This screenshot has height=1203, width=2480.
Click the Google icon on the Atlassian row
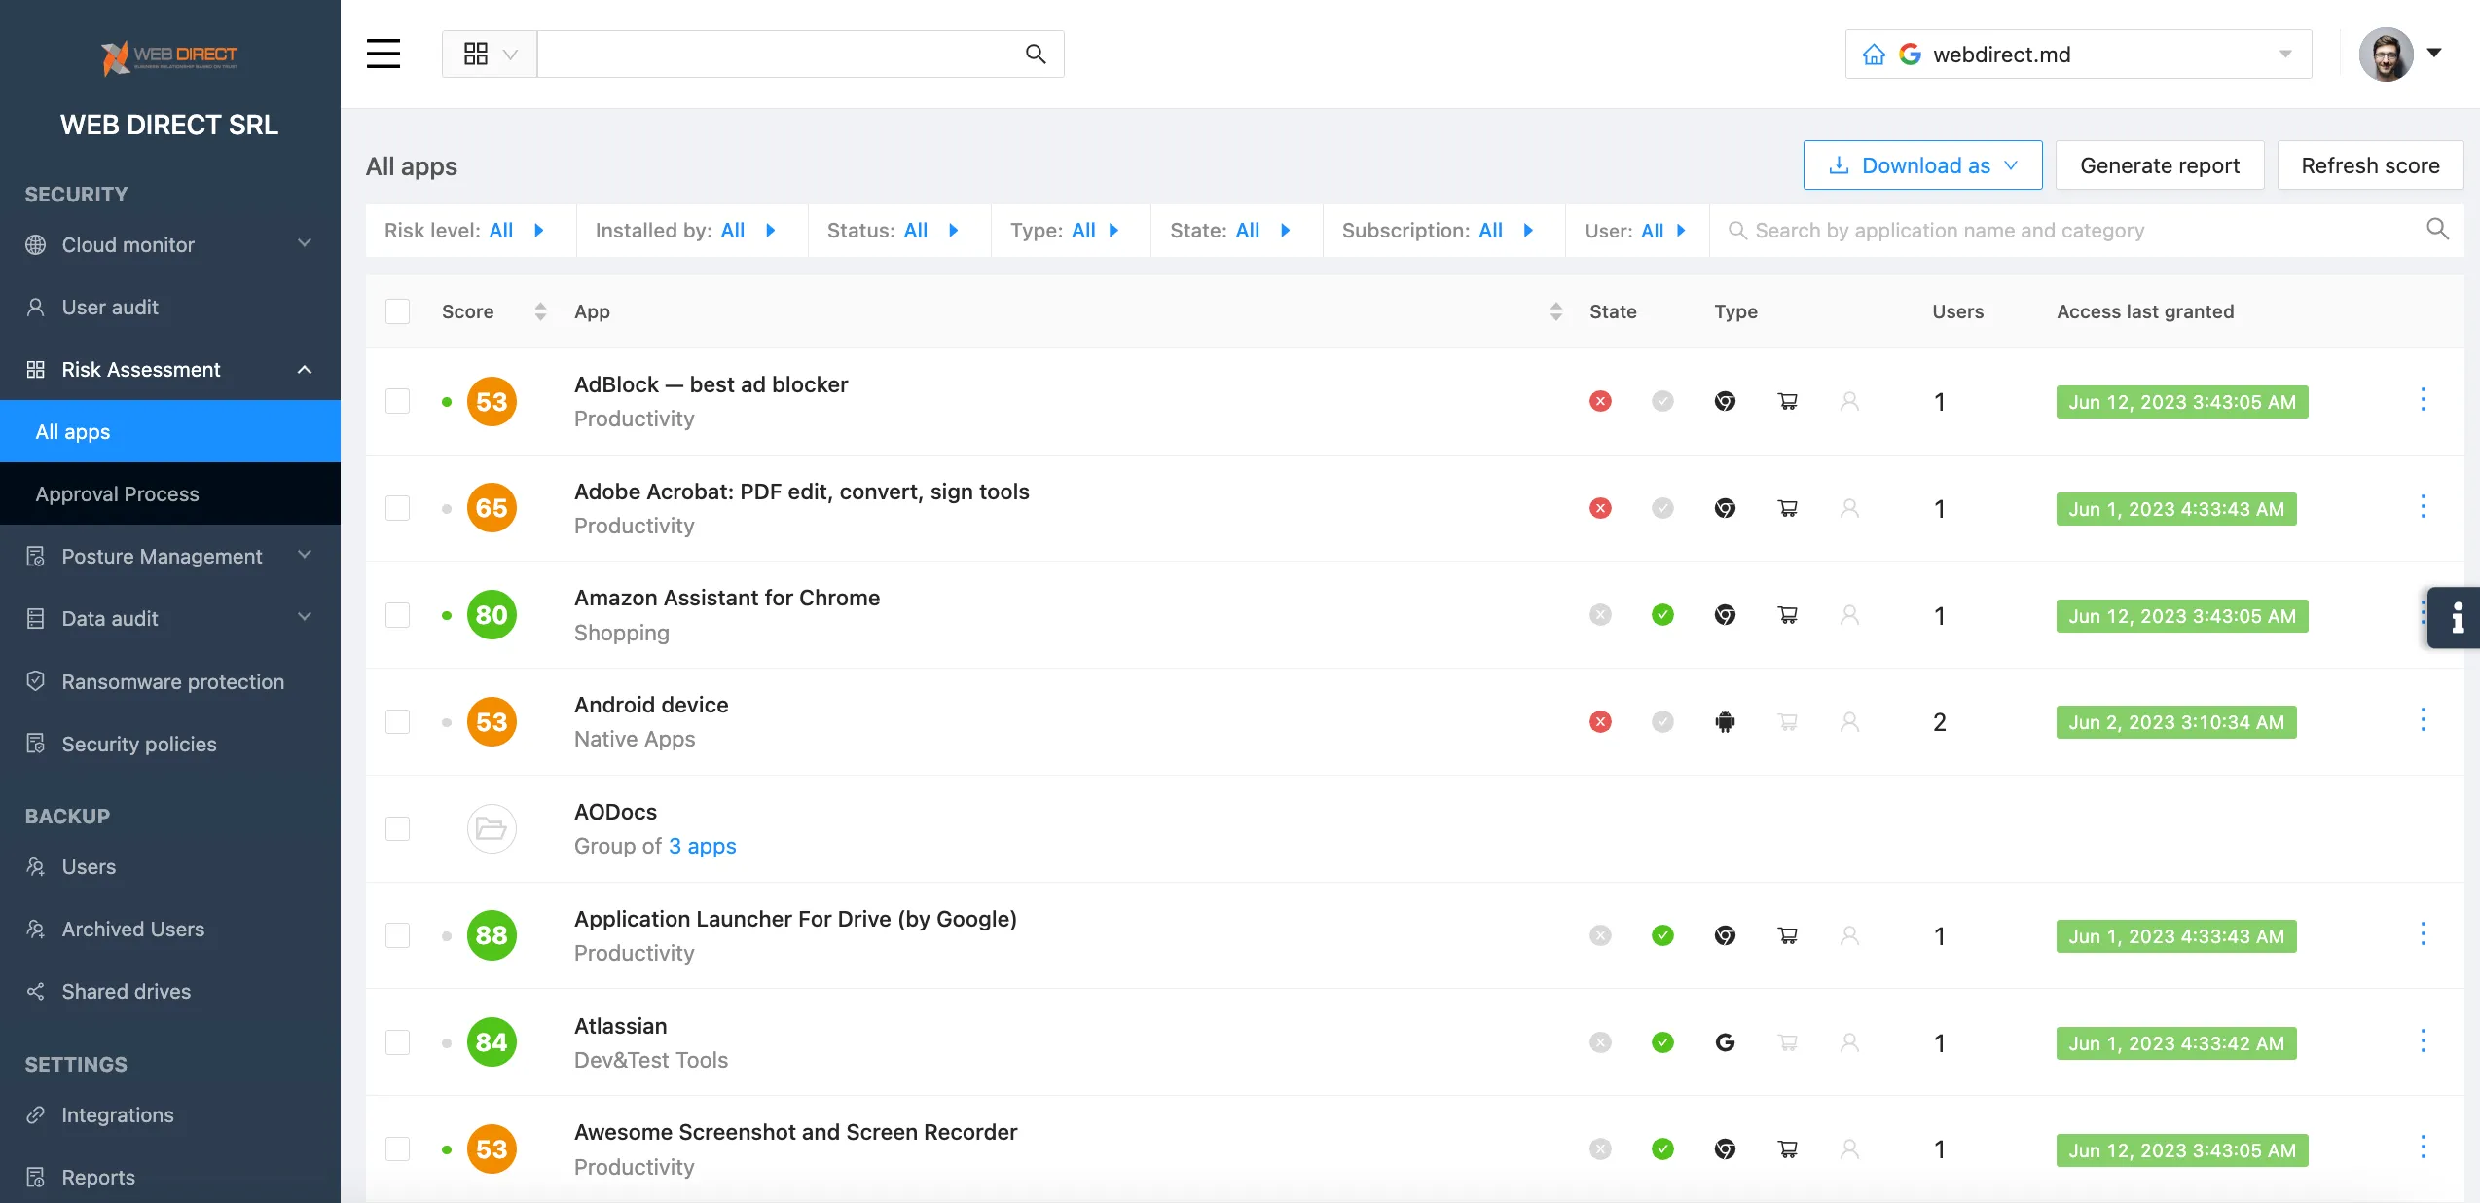[1726, 1041]
